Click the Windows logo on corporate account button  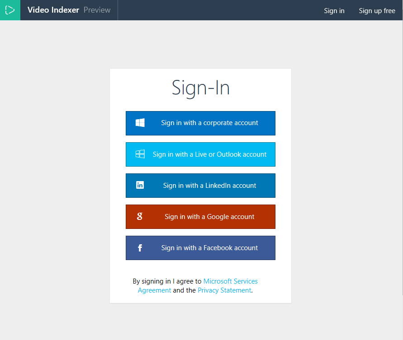[x=140, y=123]
